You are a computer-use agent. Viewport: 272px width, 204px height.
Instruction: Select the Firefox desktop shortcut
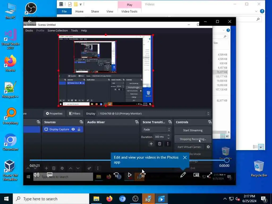(10, 63)
